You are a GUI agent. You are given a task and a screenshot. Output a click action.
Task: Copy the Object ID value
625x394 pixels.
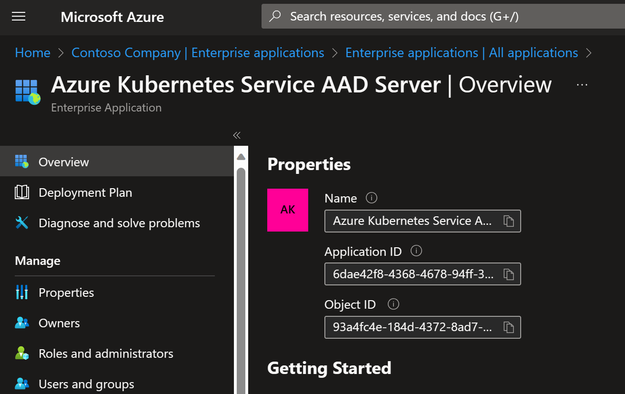point(509,327)
